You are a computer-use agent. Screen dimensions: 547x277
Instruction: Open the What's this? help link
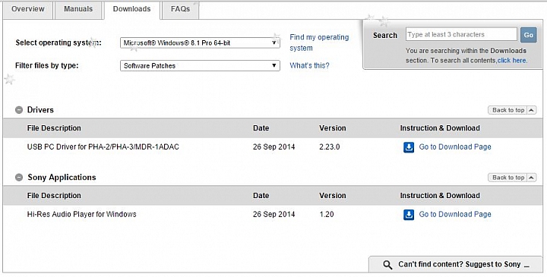pyautogui.click(x=309, y=65)
